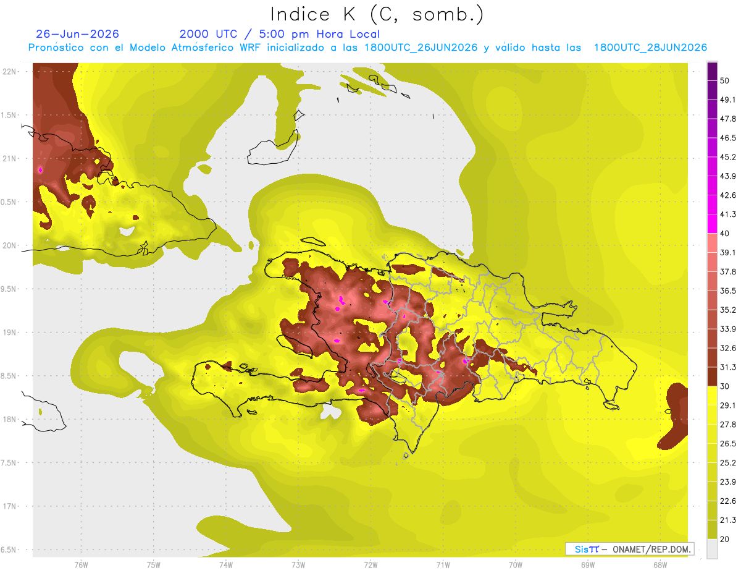Click the '70W' longitude label
741x573 pixels.
[x=515, y=564]
